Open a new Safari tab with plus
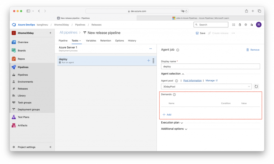Screen dimensions: 274x164 (253, 11)
